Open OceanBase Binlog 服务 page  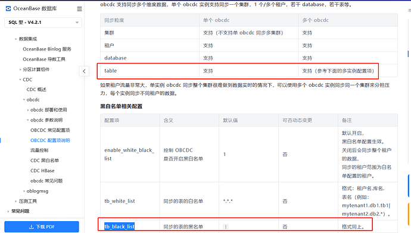tap(47, 49)
